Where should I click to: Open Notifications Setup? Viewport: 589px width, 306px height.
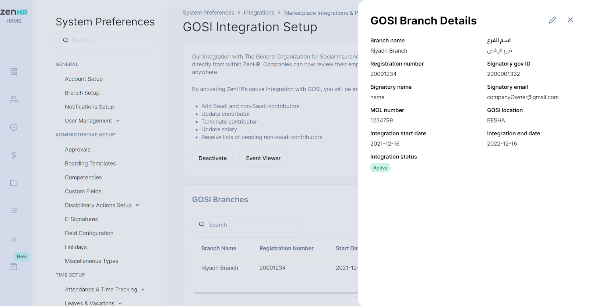click(x=89, y=107)
